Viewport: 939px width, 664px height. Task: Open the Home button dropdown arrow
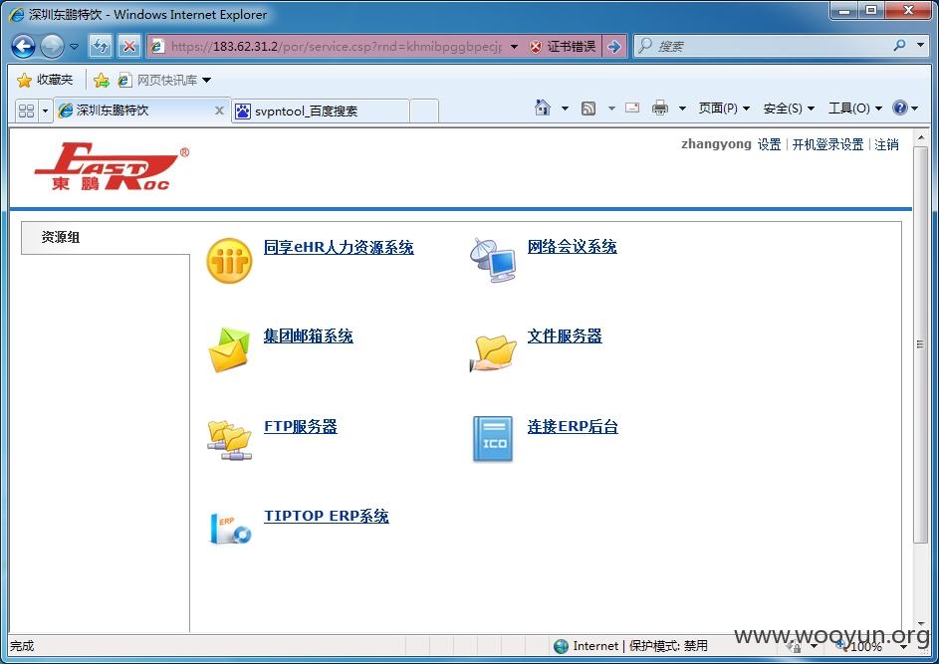point(565,109)
